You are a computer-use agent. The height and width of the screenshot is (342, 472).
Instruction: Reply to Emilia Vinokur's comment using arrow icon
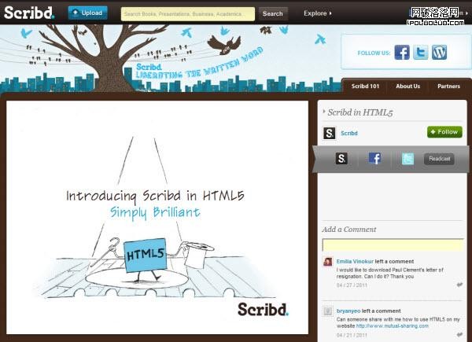pos(459,285)
